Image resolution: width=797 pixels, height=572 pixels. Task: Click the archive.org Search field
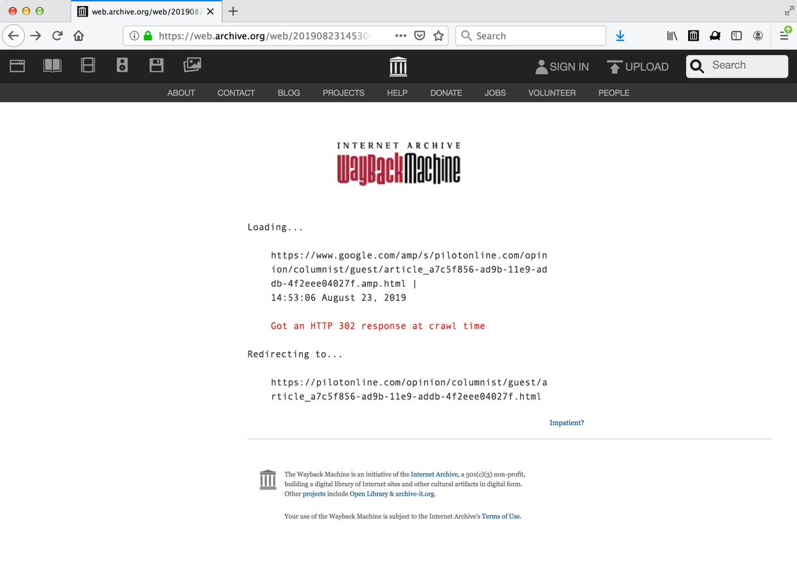tap(737, 66)
